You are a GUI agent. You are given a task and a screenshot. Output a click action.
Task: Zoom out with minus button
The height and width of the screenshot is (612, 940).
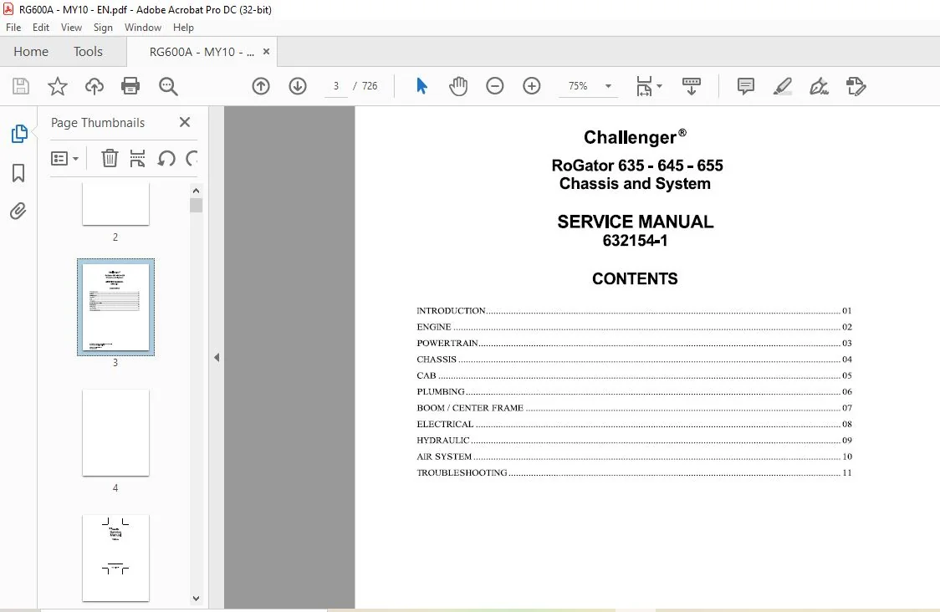tap(494, 86)
